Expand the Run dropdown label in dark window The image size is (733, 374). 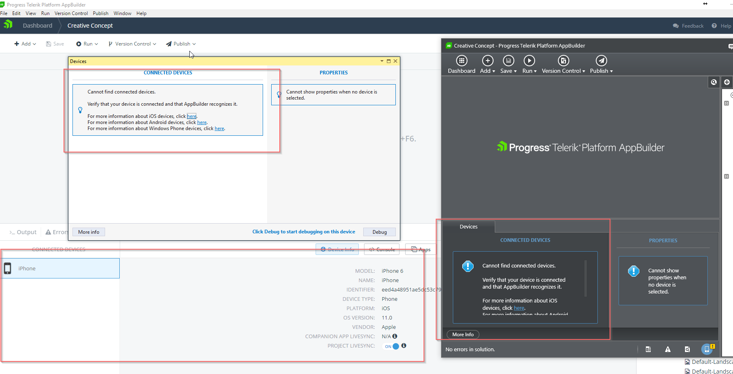[529, 71]
